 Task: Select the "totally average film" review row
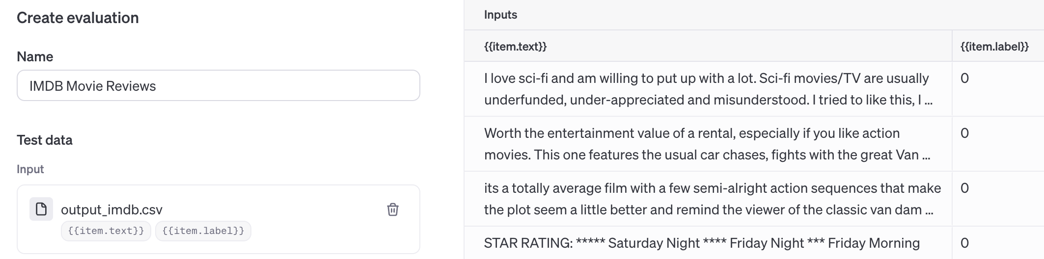(x=707, y=199)
